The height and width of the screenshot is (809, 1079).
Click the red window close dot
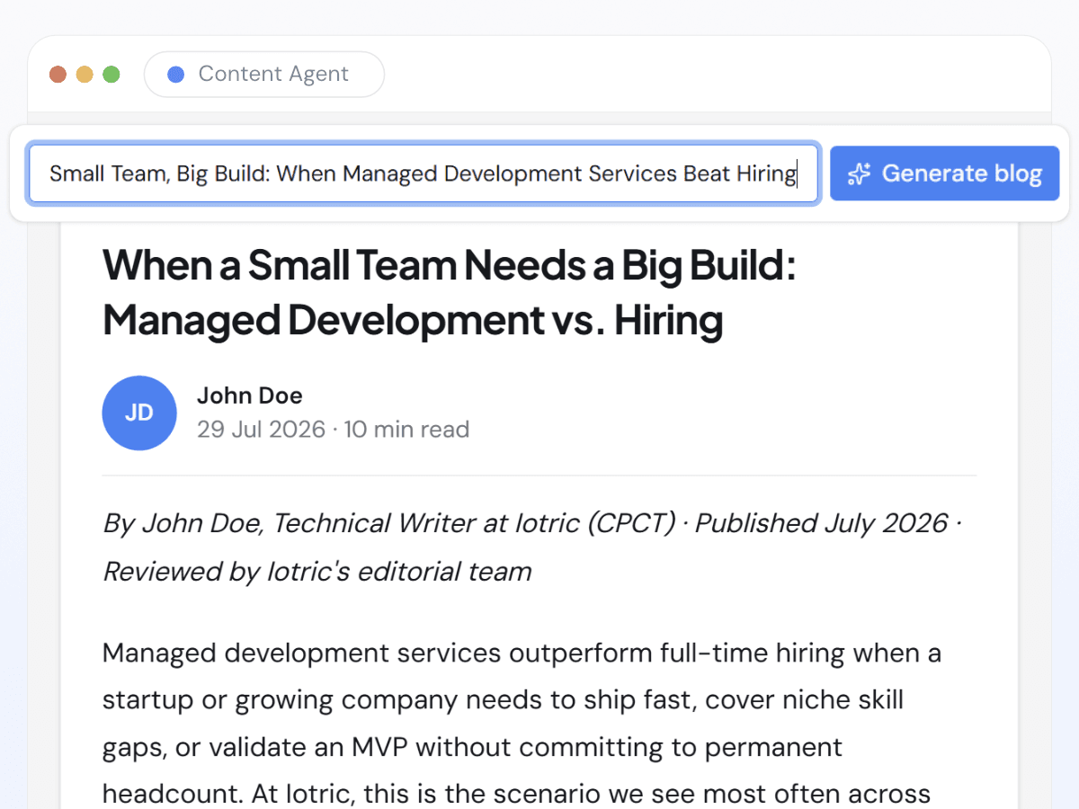coord(58,75)
